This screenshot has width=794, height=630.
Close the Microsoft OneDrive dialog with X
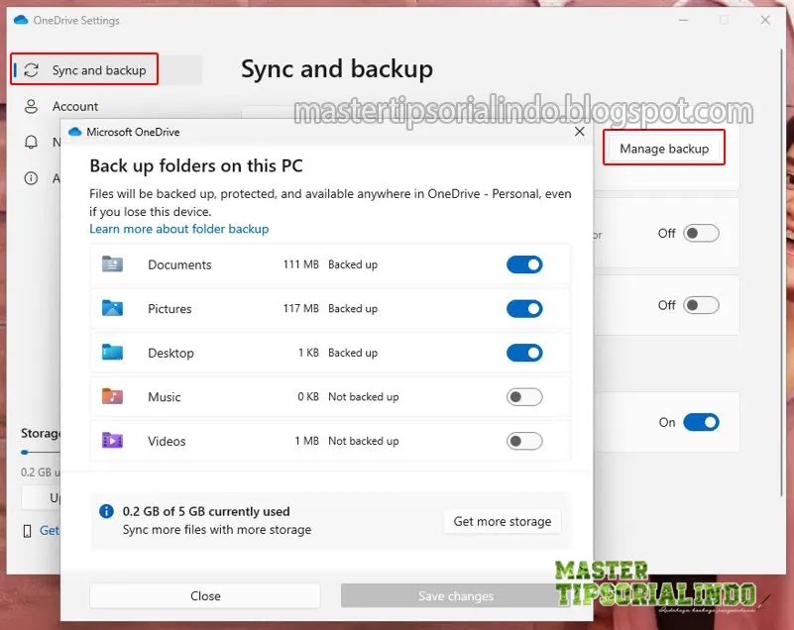coord(580,132)
